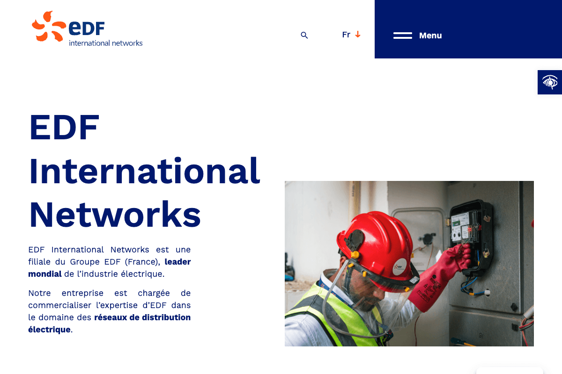The height and width of the screenshot is (374, 562).
Task: Click the magnifying glass search icon
Action: (304, 35)
